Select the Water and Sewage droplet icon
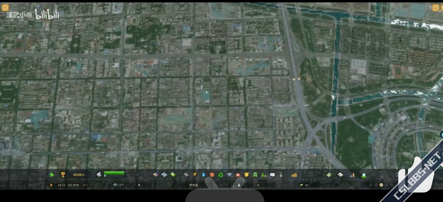The image size is (443, 202). pos(203,175)
